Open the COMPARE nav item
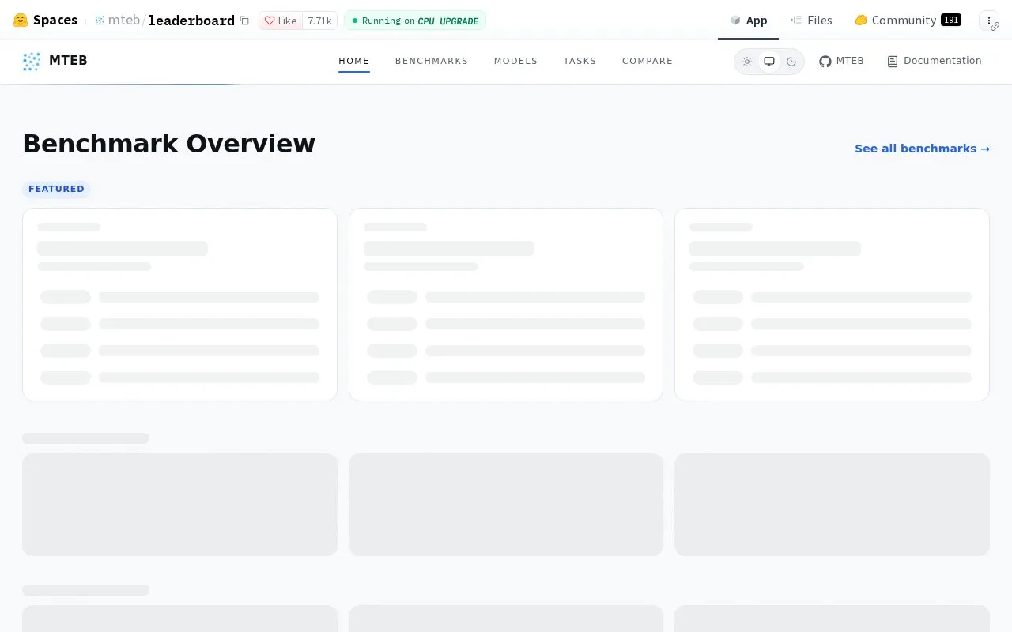The height and width of the screenshot is (632, 1012). point(648,61)
